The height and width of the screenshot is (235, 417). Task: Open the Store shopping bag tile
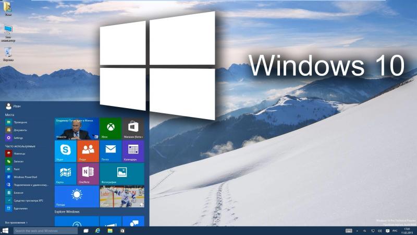[133, 128]
